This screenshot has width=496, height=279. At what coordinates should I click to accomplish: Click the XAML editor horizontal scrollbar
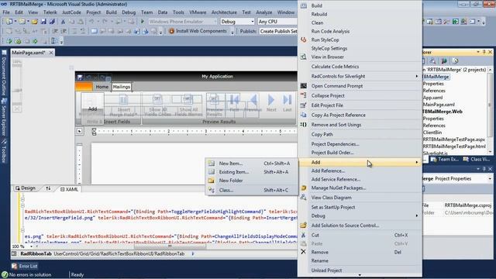click(170, 246)
